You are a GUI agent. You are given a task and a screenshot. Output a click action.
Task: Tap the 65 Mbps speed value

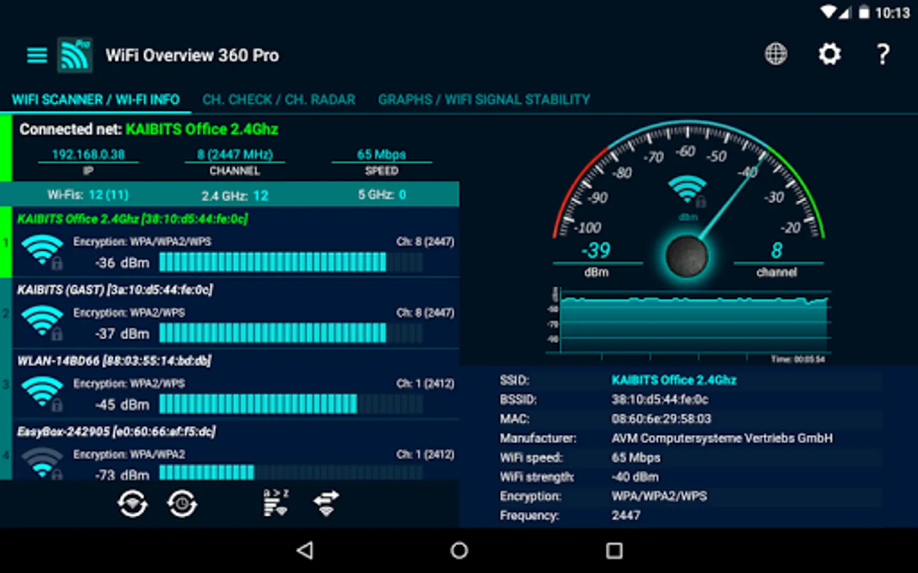pos(381,155)
